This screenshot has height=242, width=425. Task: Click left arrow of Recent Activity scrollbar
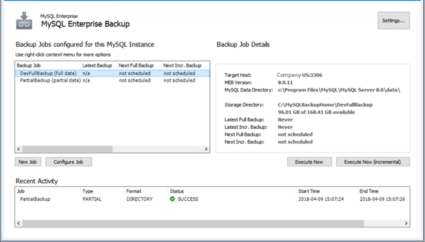pos(18,223)
